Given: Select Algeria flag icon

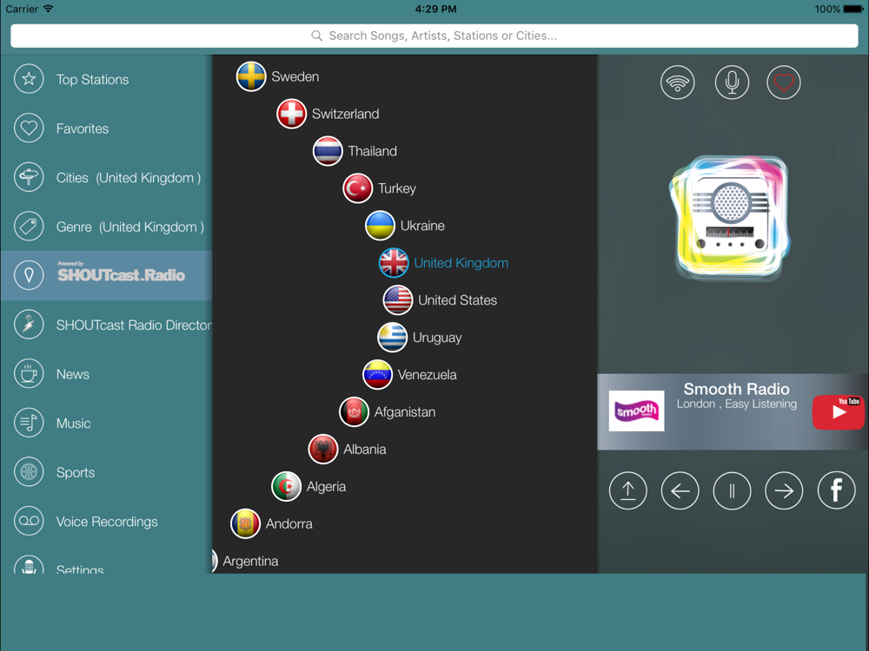Looking at the screenshot, I should (x=287, y=487).
